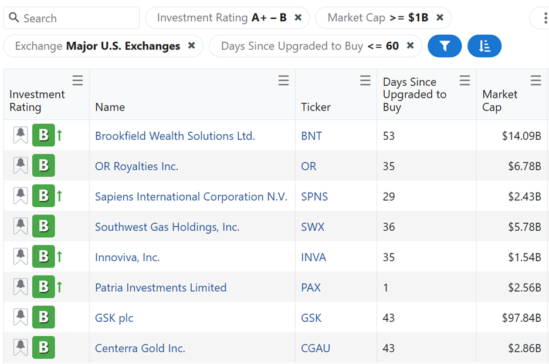Remove the Investment Rating A+ – B filter

click(x=298, y=18)
